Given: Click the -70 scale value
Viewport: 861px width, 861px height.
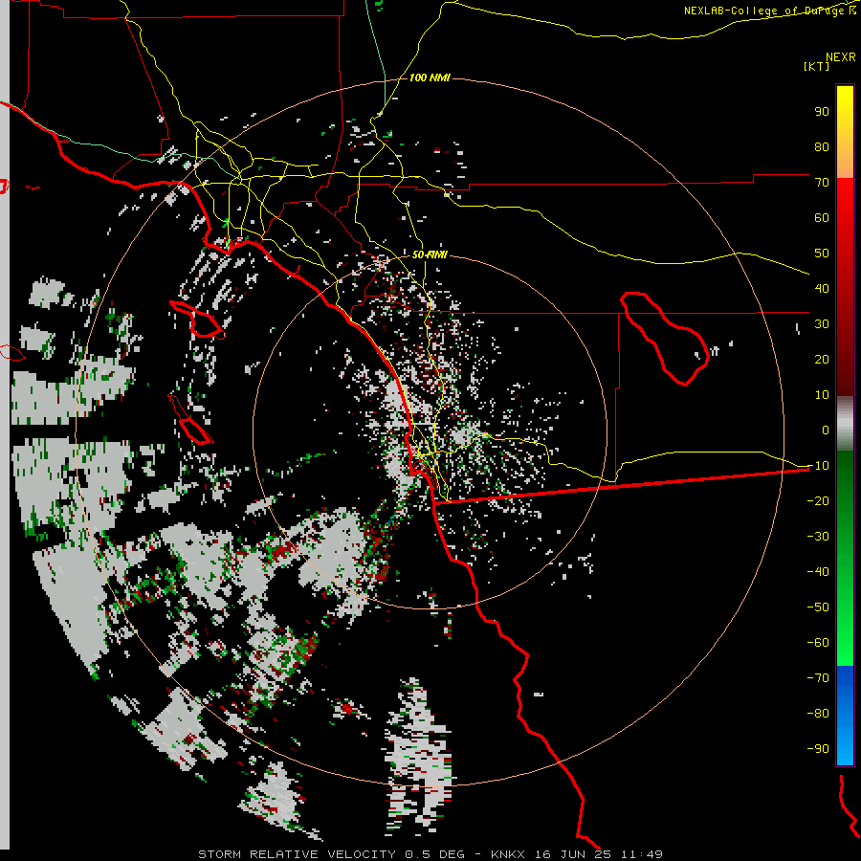Looking at the screenshot, I should 818,678.
